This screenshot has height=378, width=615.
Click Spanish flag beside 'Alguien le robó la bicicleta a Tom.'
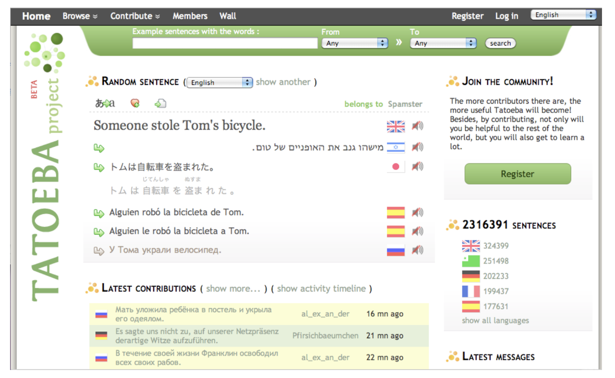point(396,231)
